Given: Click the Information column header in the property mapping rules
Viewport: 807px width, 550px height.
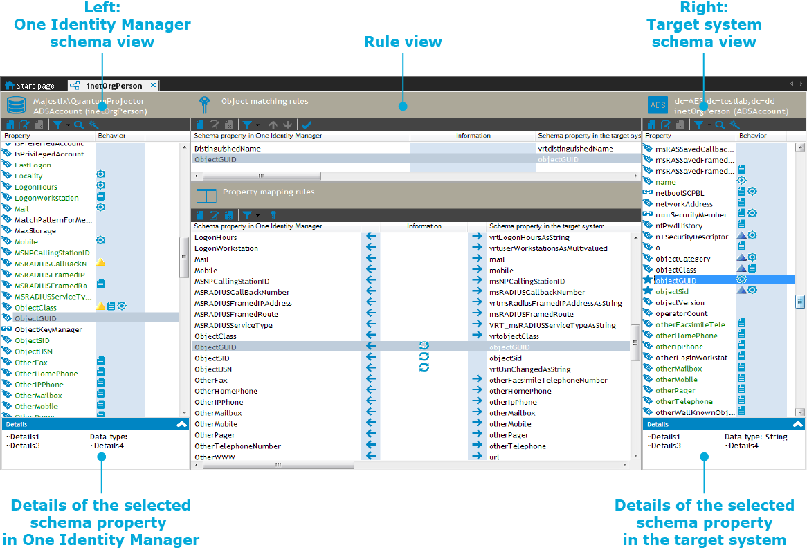Looking at the screenshot, I should pos(424,226).
